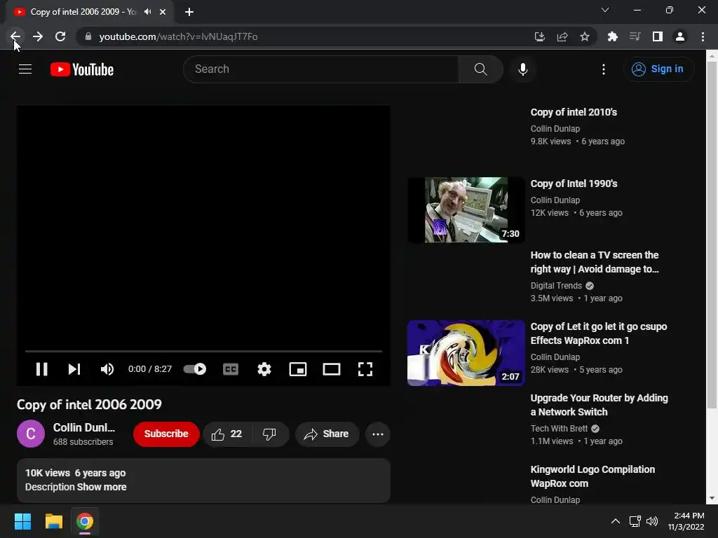The width and height of the screenshot is (718, 538).
Task: Open Chrome three-dot menu
Action: [x=703, y=36]
